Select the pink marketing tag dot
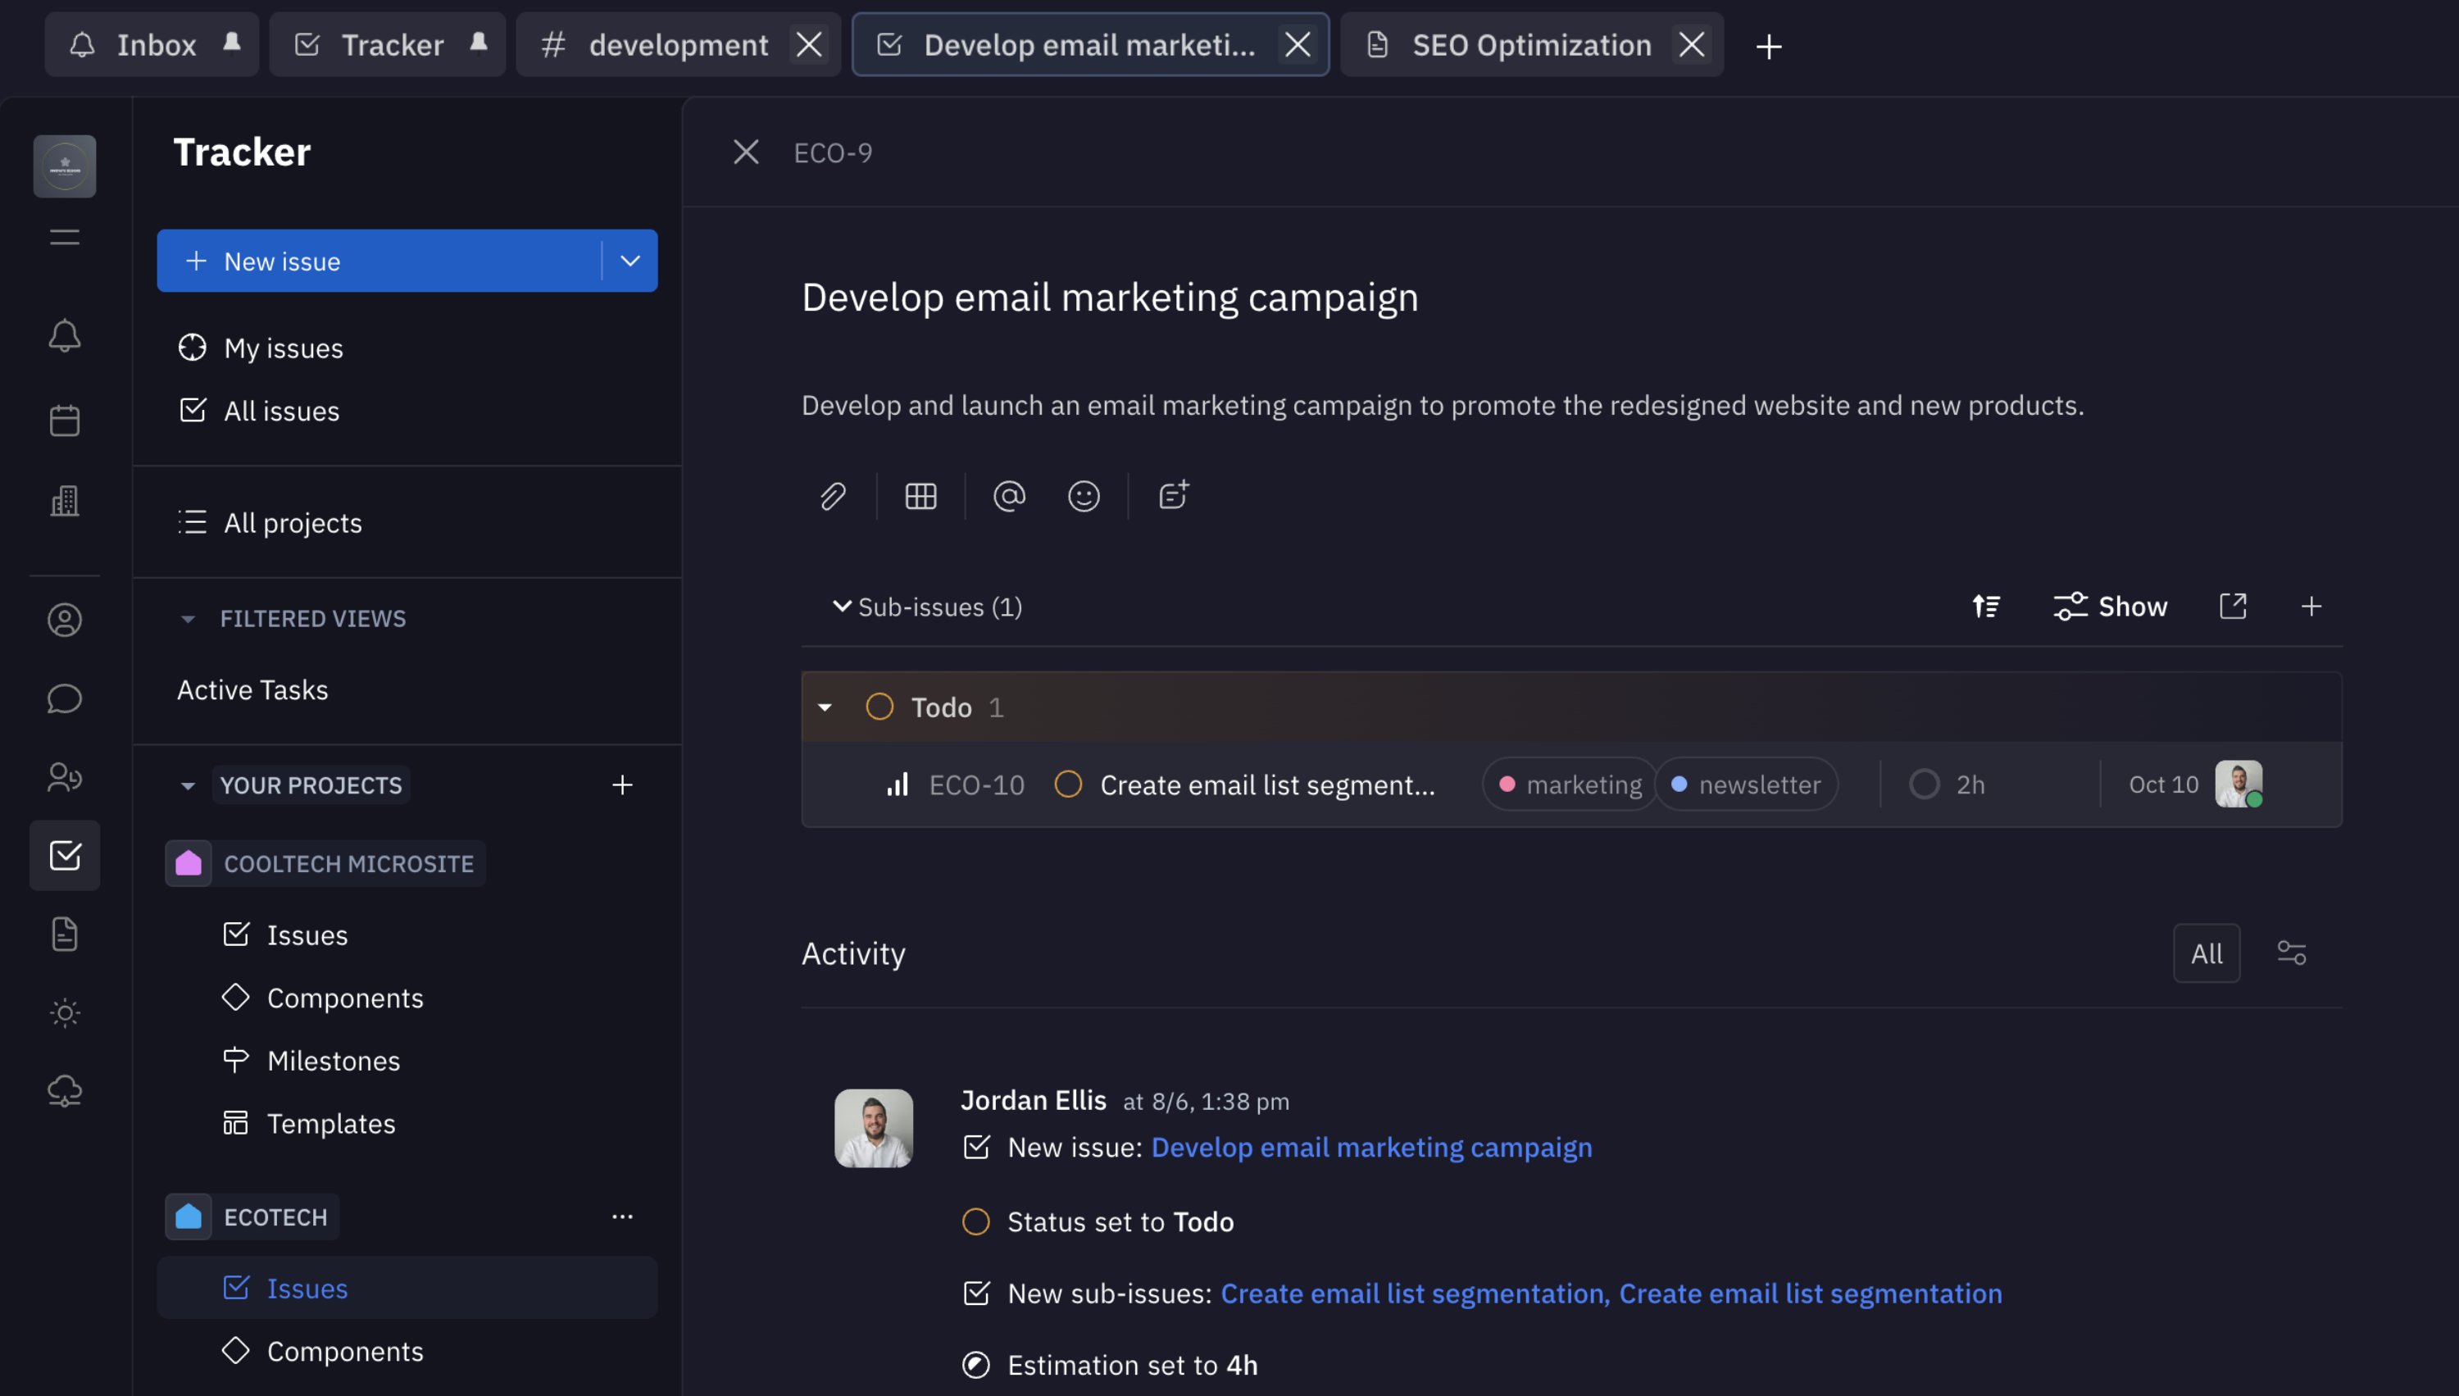 (x=1510, y=784)
